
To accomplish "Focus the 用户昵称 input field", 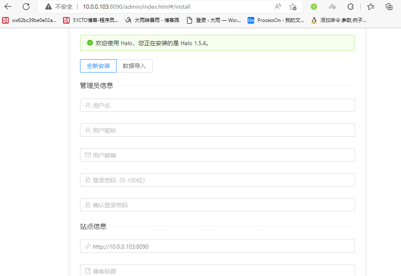I will pos(217,130).
